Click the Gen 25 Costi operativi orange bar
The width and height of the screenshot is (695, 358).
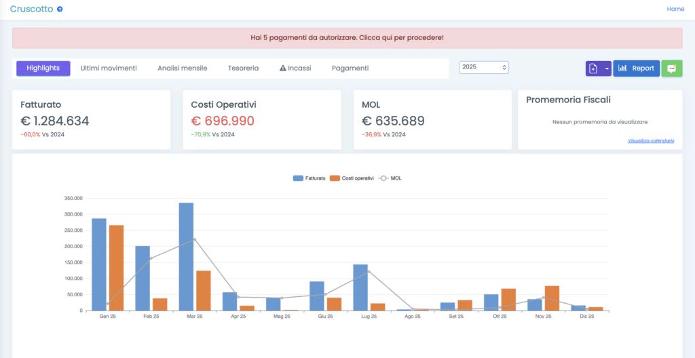coord(116,268)
